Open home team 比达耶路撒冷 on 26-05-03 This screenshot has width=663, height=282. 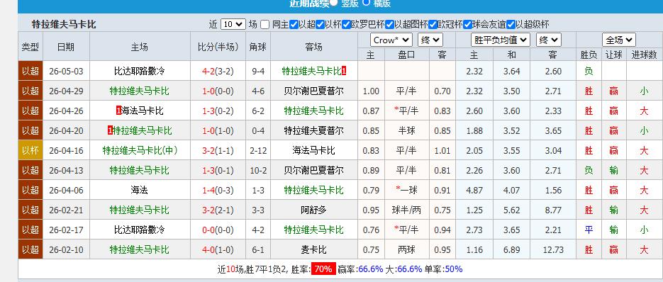pos(140,71)
